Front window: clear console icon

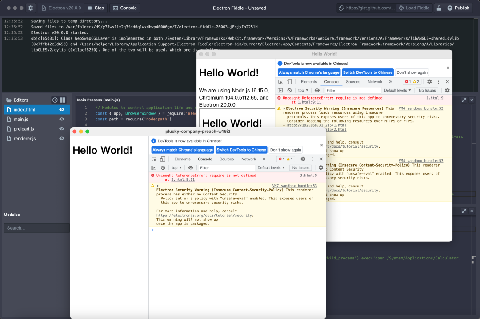click(163, 168)
